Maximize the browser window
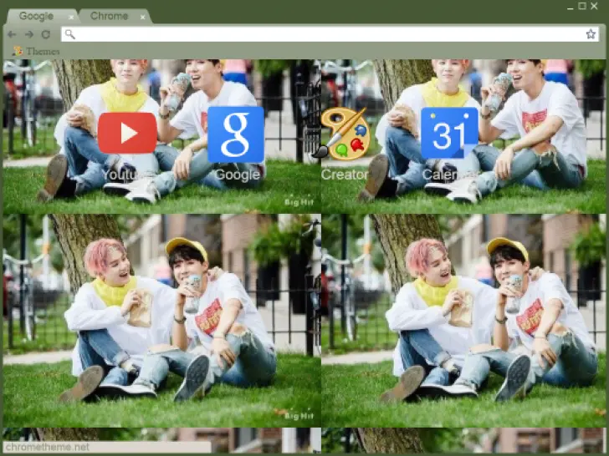 pyautogui.click(x=582, y=7)
